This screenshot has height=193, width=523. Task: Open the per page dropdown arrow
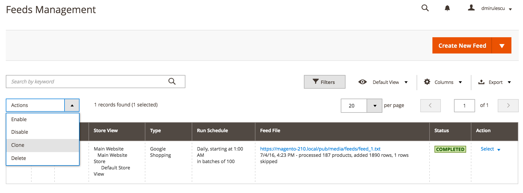[x=374, y=106]
